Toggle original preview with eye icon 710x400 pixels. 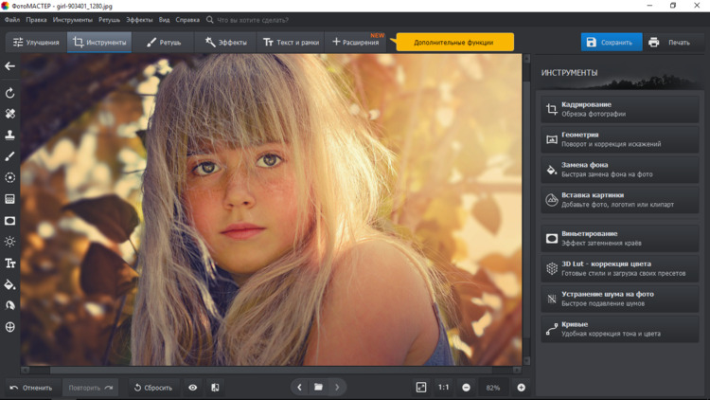pos(193,388)
